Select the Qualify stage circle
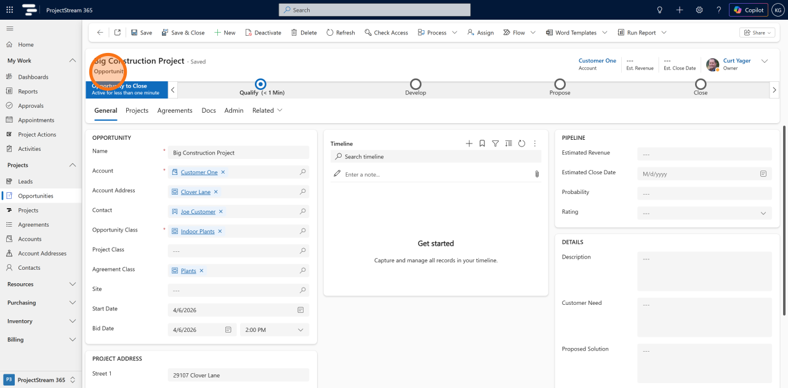Viewport: 788px width, 388px height. pyautogui.click(x=260, y=84)
